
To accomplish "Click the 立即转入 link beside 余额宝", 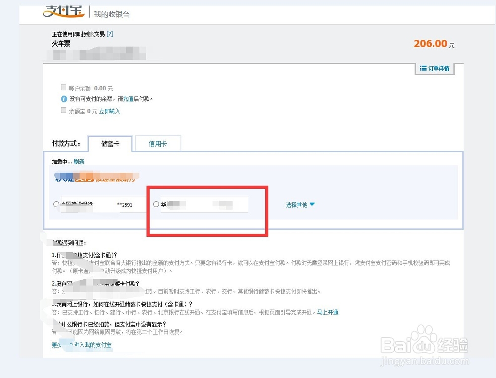I will (109, 111).
